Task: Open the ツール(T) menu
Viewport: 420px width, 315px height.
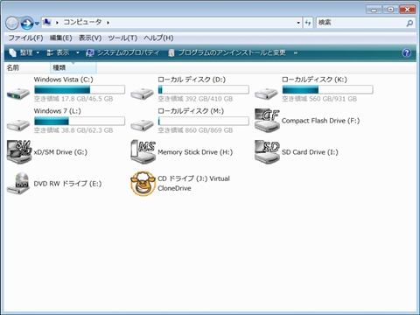Action: 122,38
